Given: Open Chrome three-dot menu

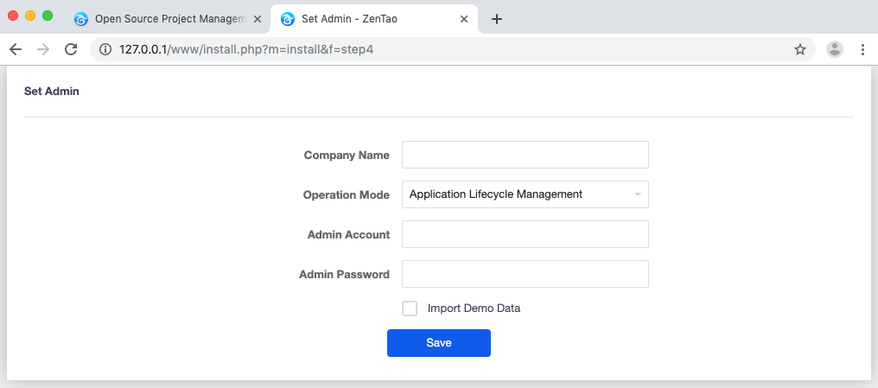Looking at the screenshot, I should [x=862, y=49].
